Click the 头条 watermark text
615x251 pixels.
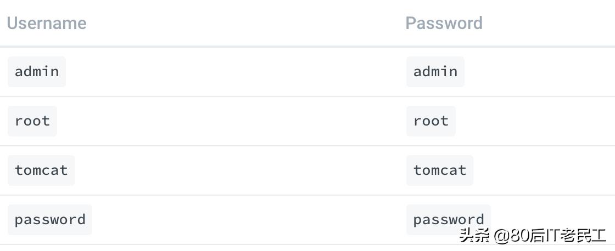coord(474,236)
